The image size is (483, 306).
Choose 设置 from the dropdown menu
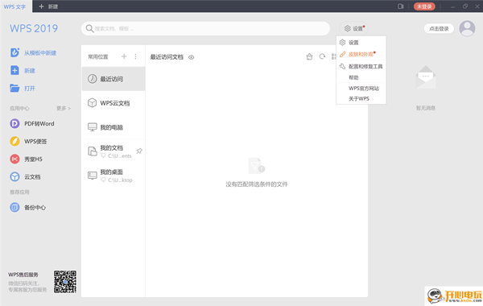point(361,43)
